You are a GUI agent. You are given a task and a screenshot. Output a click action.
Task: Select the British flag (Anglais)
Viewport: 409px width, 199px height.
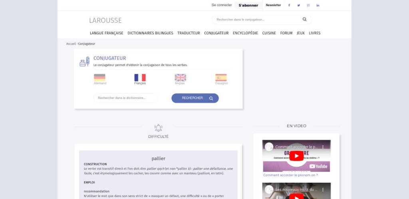180,78
